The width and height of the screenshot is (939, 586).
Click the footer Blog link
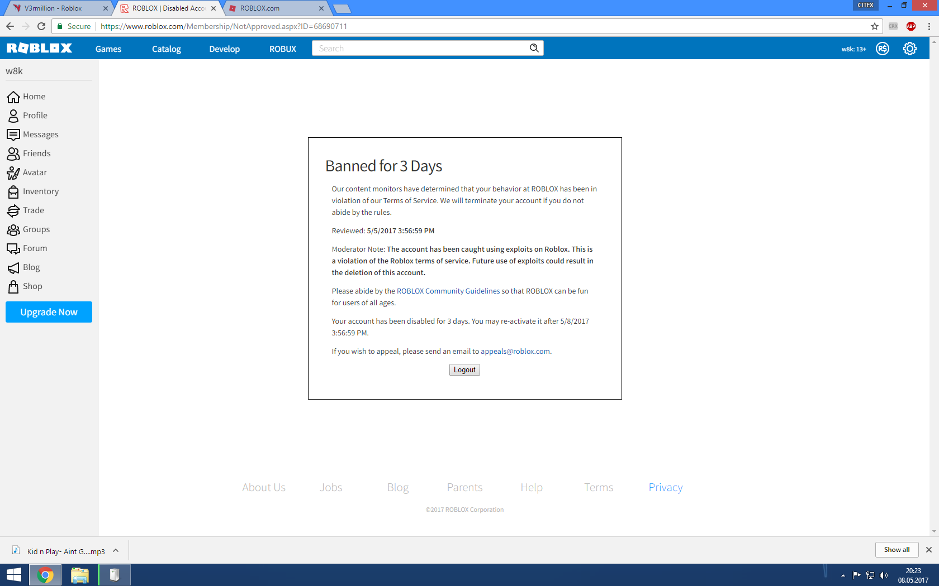398,487
